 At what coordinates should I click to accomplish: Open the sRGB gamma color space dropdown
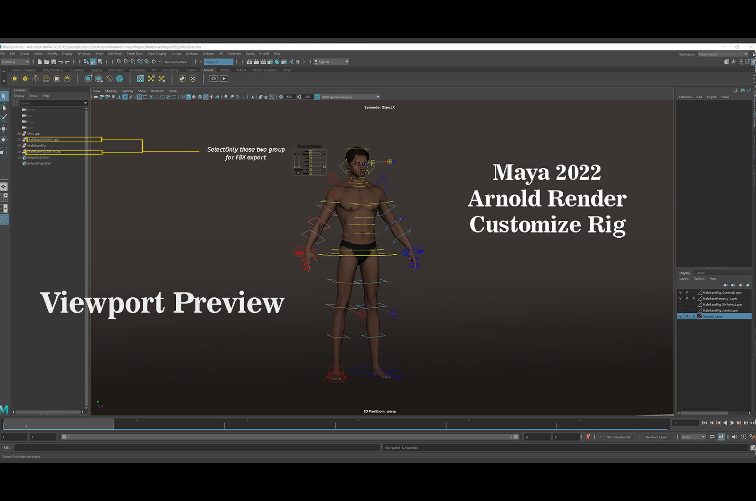350,97
